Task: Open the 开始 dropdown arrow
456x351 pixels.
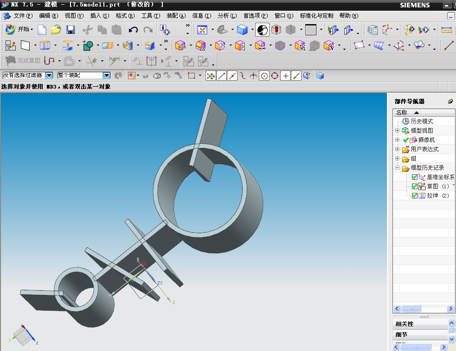Action: [32, 30]
